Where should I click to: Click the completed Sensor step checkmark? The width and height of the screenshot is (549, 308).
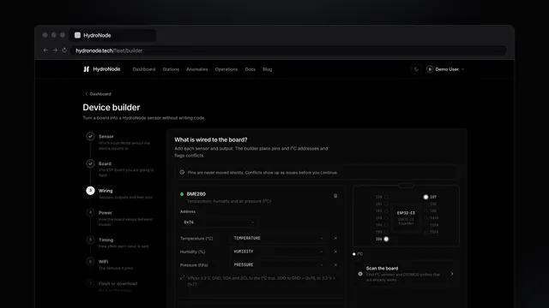(x=90, y=136)
